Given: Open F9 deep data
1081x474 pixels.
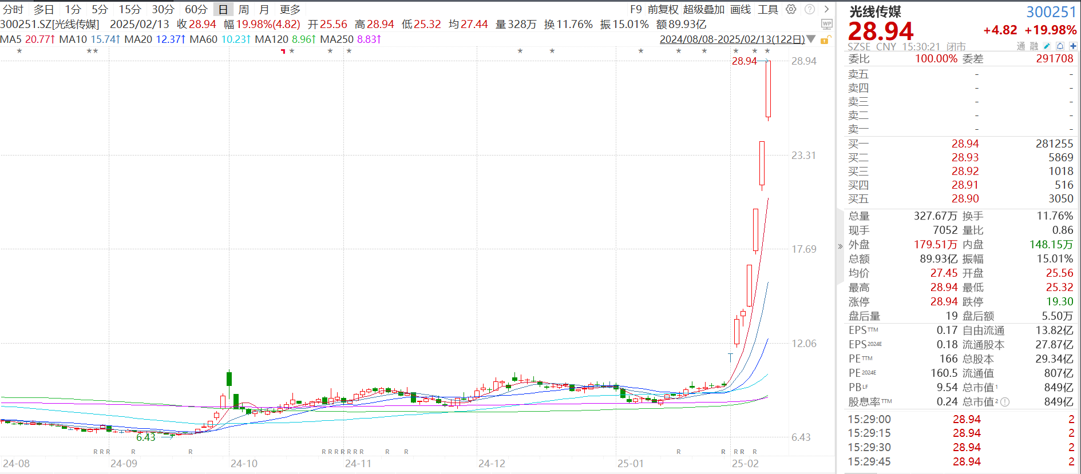Looking at the screenshot, I should coord(636,10).
